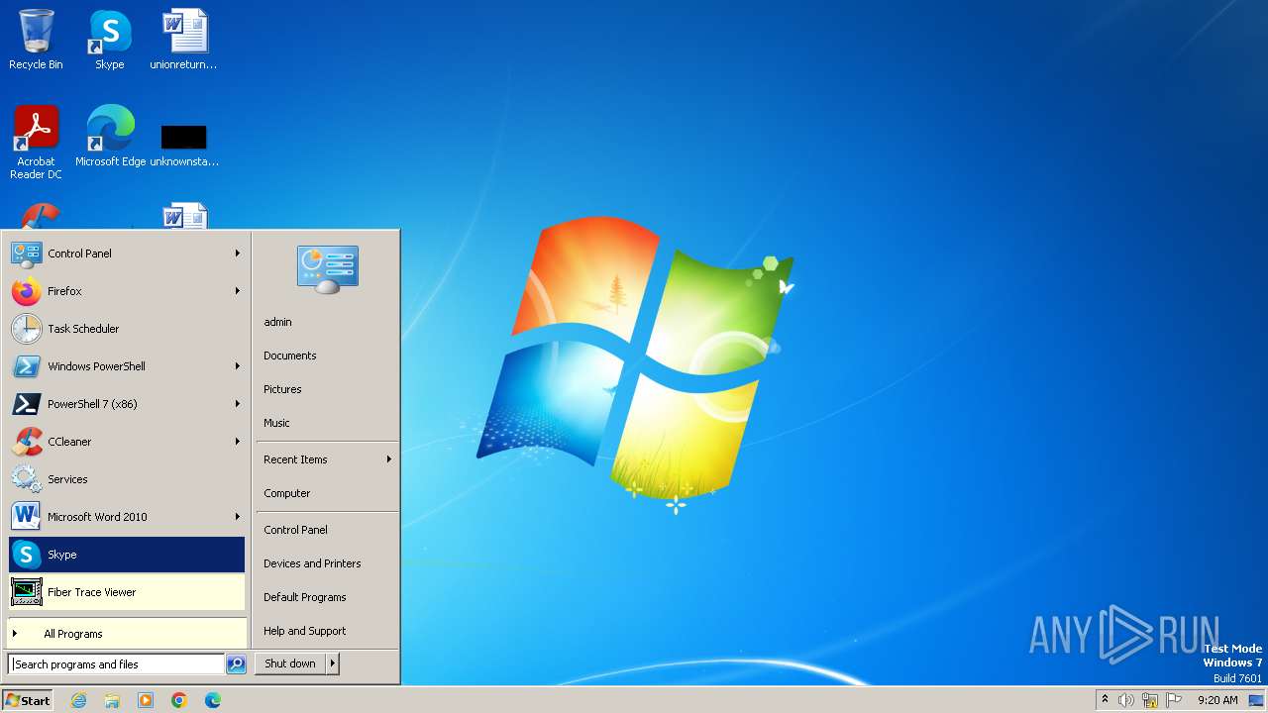Image resolution: width=1268 pixels, height=713 pixels.
Task: Click the Start button
Action: coord(28,700)
